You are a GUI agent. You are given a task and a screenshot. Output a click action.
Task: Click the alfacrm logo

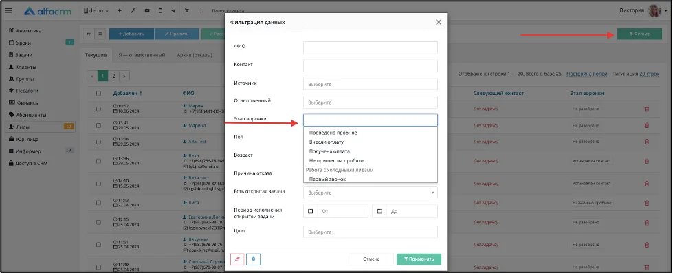48,11
